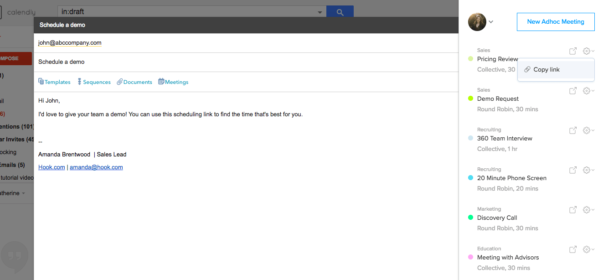Expand the in:draft search field dropdown arrow

[x=320, y=11]
